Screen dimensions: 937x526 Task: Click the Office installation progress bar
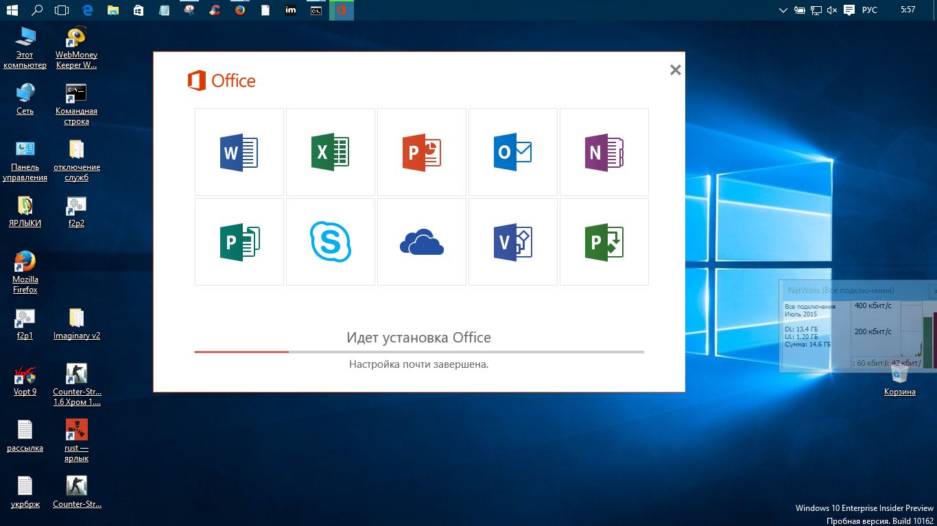418,351
